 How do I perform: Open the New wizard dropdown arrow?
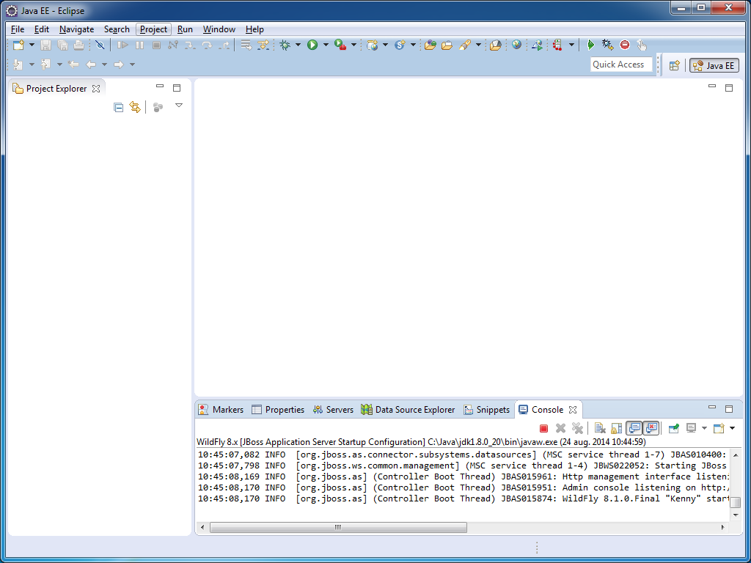(32, 45)
